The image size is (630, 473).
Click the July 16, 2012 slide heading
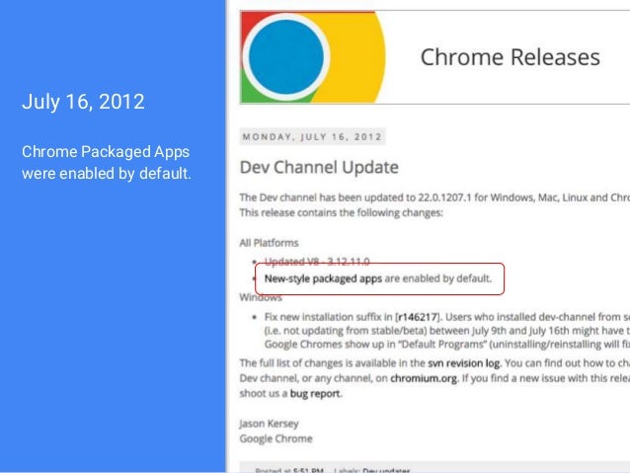pyautogui.click(x=83, y=102)
